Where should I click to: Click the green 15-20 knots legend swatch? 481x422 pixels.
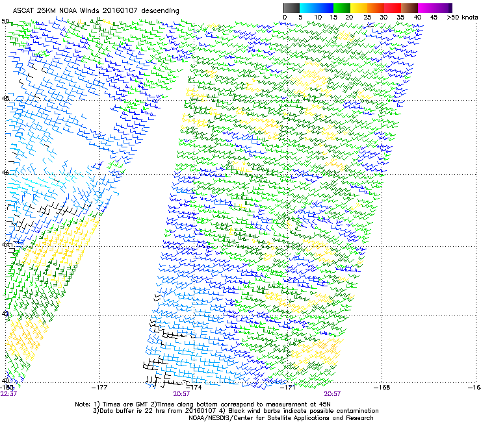[x=342, y=8]
